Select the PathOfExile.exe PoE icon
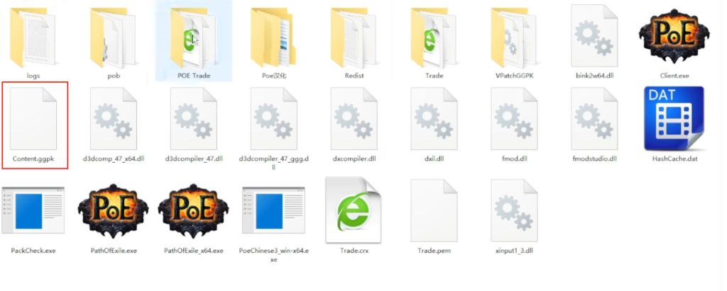This screenshot has width=727, height=291. [x=113, y=211]
